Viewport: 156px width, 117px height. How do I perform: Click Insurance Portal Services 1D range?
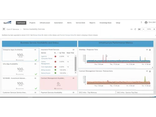tap(73, 50)
